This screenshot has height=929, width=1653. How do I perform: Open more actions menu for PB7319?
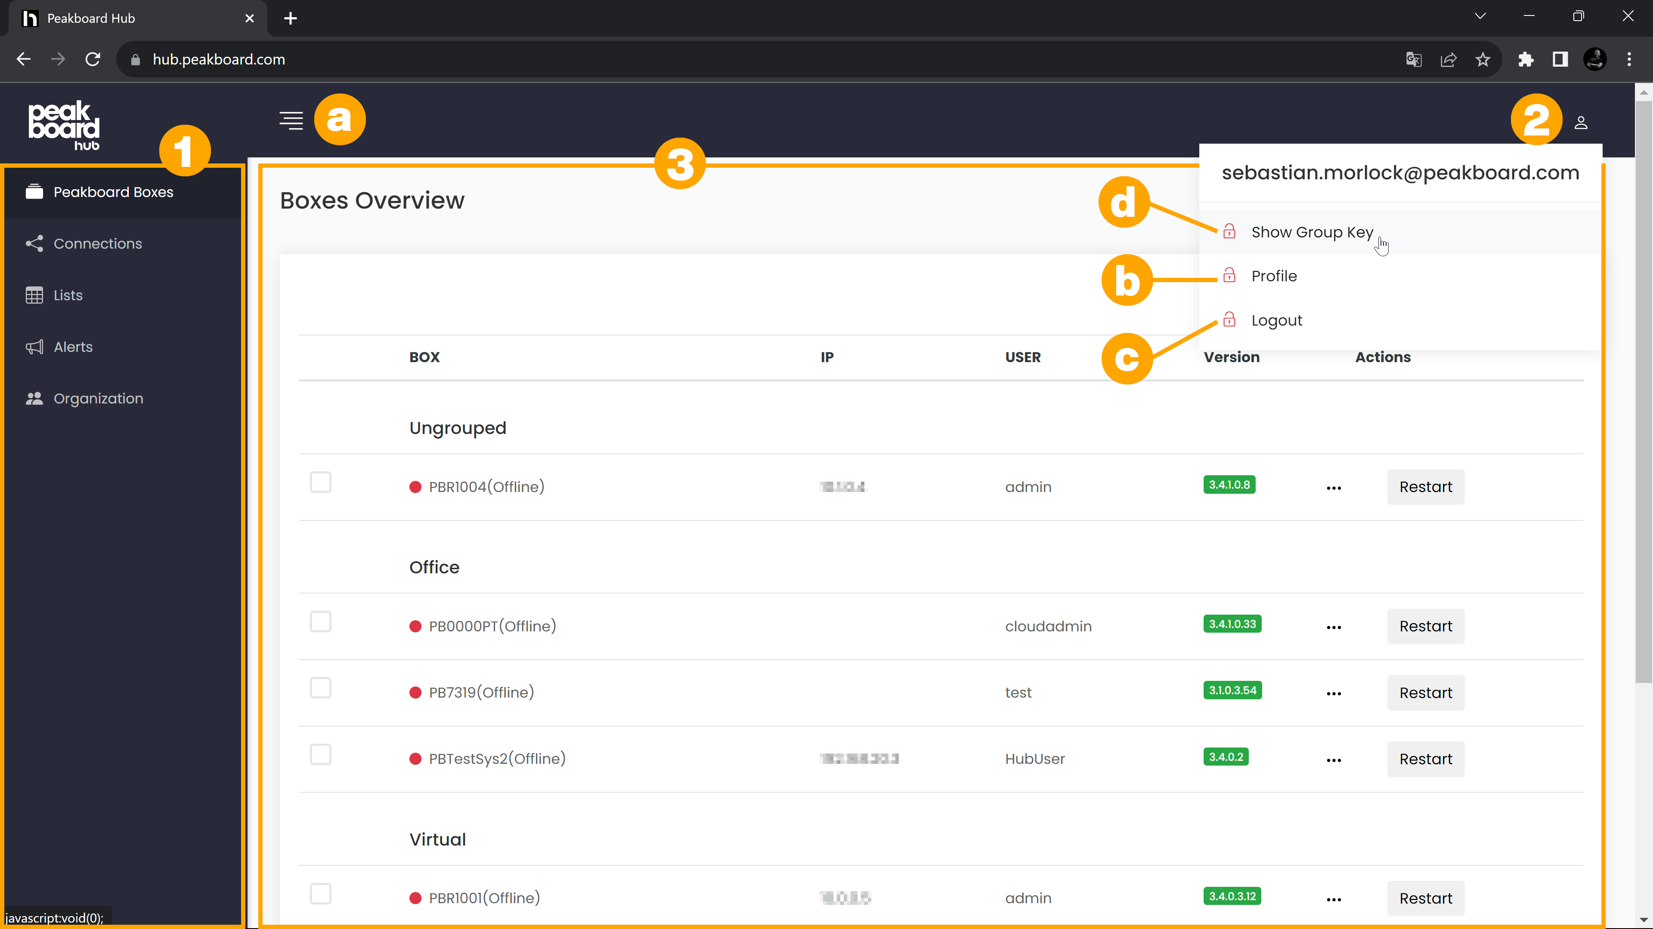[x=1334, y=694]
